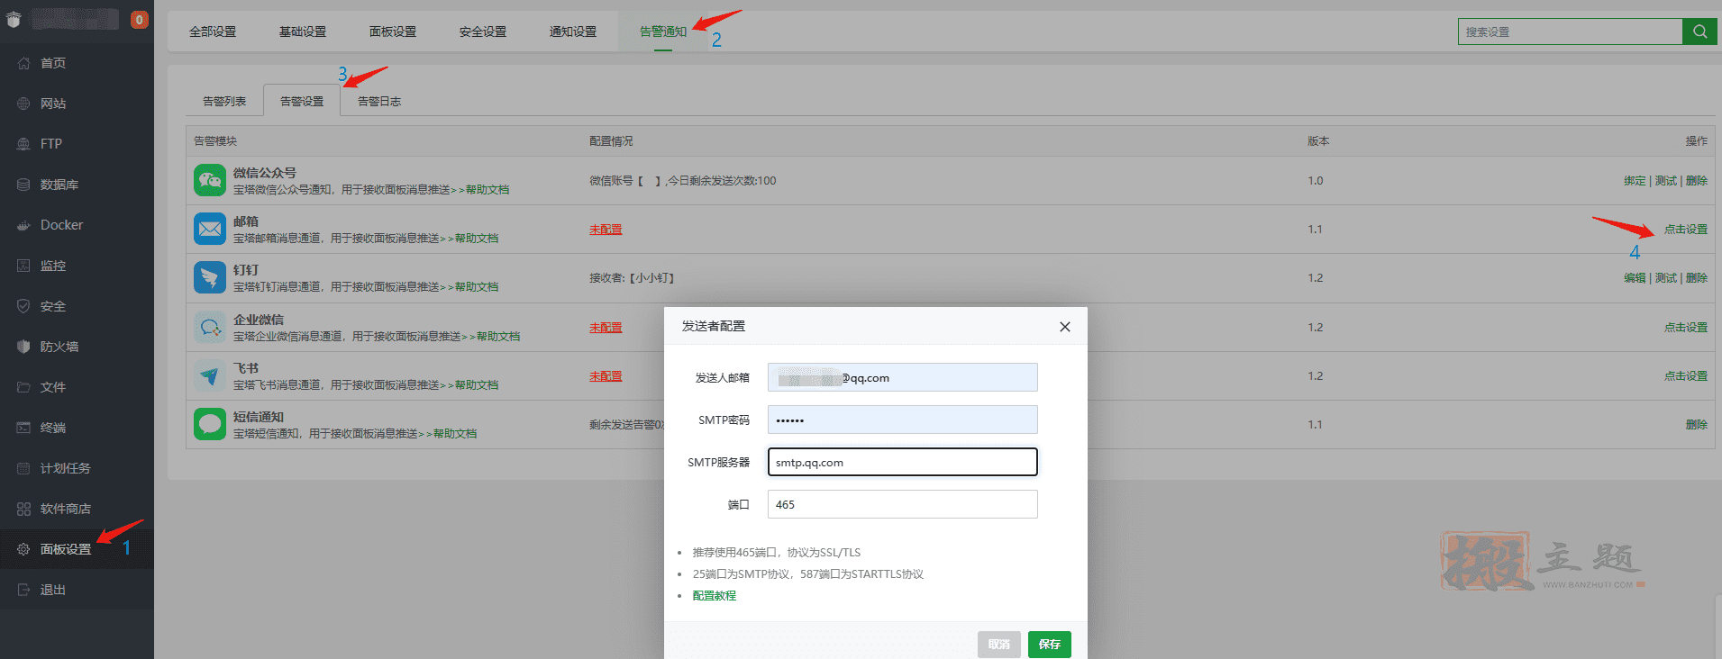This screenshot has height=659, width=1722.
Task: Click 点击设置 in the 飞书 row
Action: pos(1686,376)
